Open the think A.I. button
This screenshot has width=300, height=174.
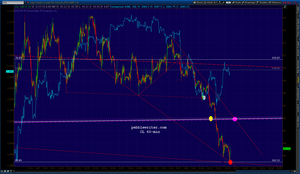(210, 2)
